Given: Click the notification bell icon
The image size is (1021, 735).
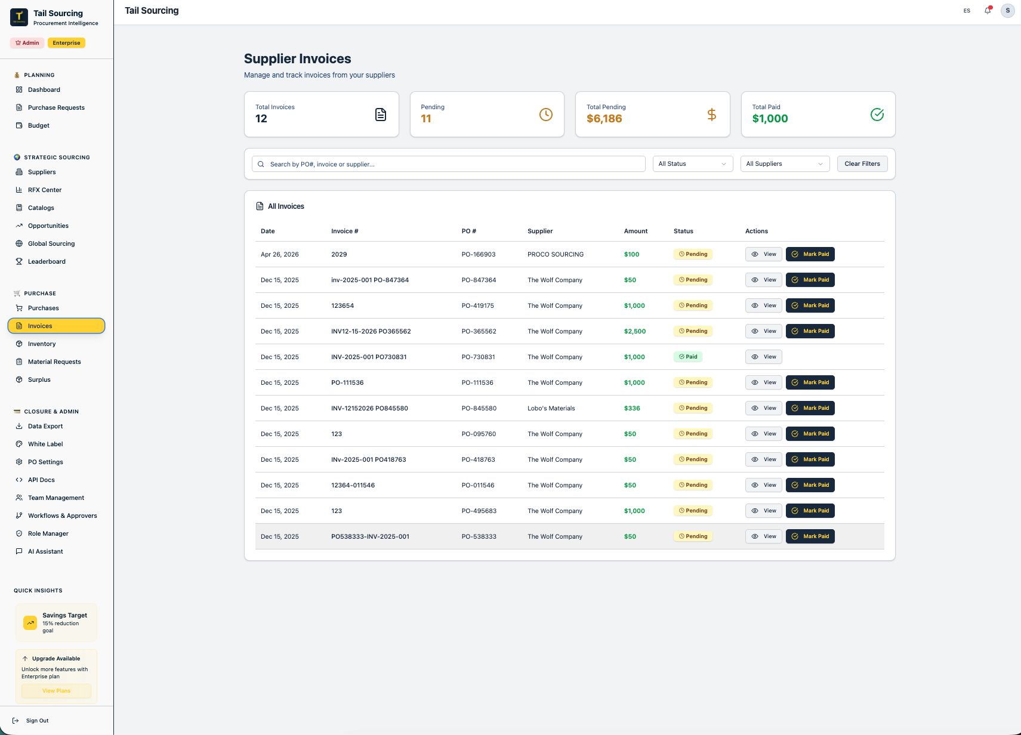Looking at the screenshot, I should pos(988,11).
